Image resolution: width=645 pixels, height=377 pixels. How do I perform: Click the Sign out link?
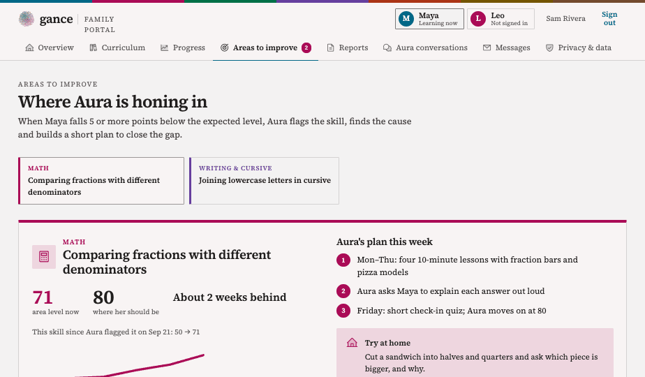click(x=609, y=19)
